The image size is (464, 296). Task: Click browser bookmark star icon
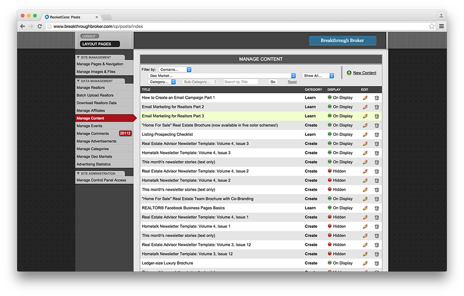pyautogui.click(x=432, y=26)
